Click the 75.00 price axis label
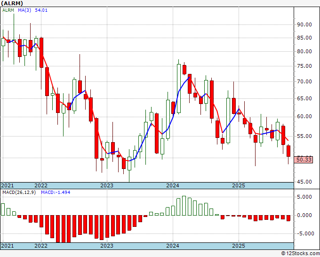Image resolution: width=320 pixels, height=257 pixels. click(x=304, y=66)
